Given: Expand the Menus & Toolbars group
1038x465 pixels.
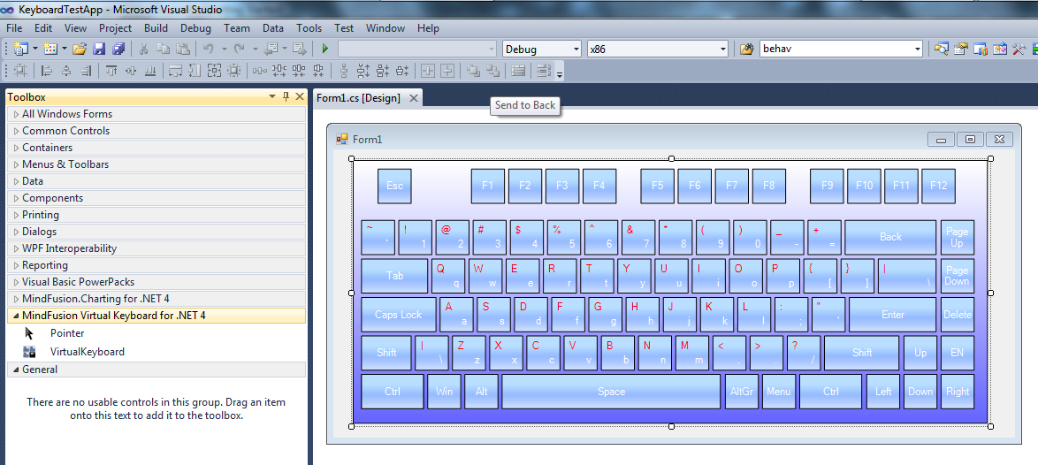Looking at the screenshot, I should 17,164.
